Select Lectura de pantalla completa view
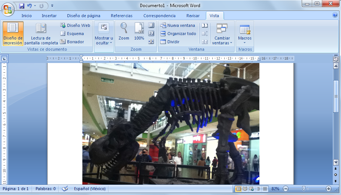341x195 pixels. [x=41, y=34]
